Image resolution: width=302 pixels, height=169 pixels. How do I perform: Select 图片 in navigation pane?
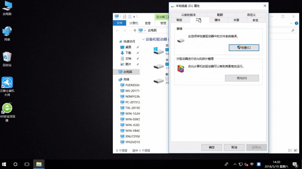coord(126,64)
